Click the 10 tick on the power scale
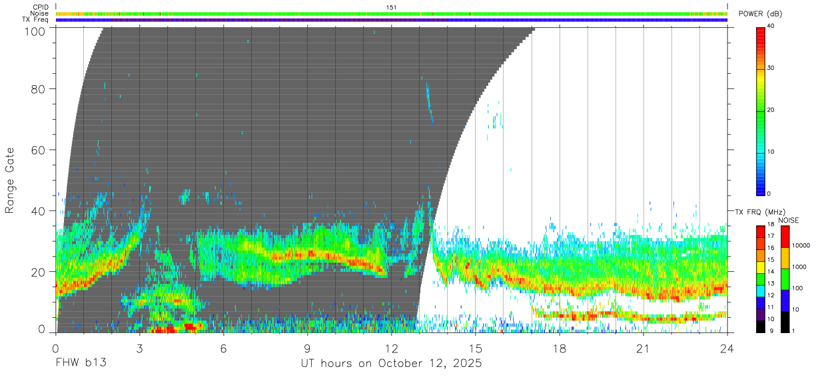This screenshot has height=377, width=818. point(771,152)
